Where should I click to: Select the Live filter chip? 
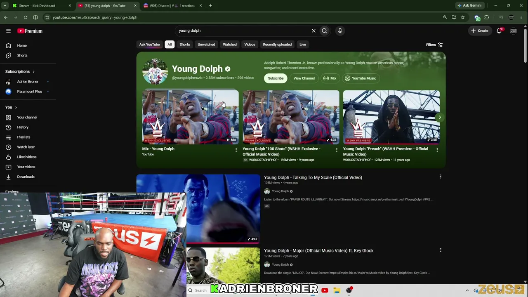[x=303, y=45]
